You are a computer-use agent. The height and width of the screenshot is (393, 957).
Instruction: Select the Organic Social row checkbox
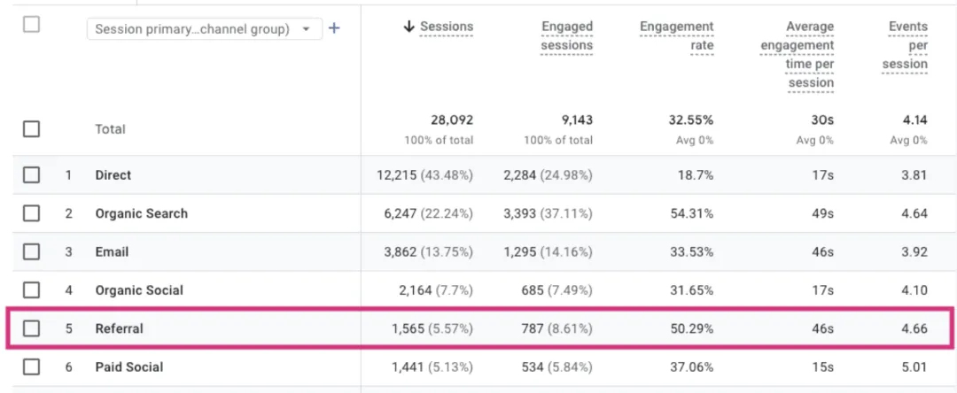tap(31, 290)
